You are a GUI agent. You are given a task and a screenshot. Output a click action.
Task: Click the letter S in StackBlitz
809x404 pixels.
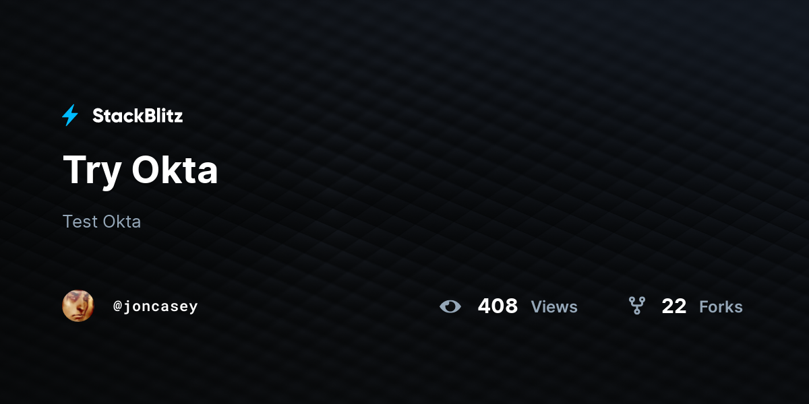point(98,116)
